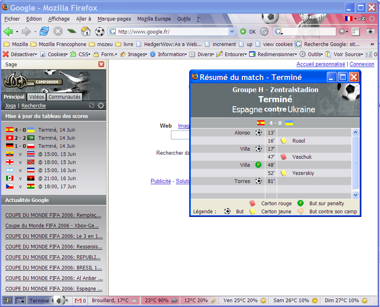Screen dimensions: 380x307
Task: Open the URL history dropdown arrow
Action: point(232,32)
